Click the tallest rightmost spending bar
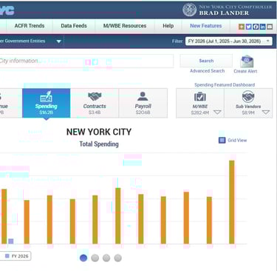277x271 pixels. [232, 202]
